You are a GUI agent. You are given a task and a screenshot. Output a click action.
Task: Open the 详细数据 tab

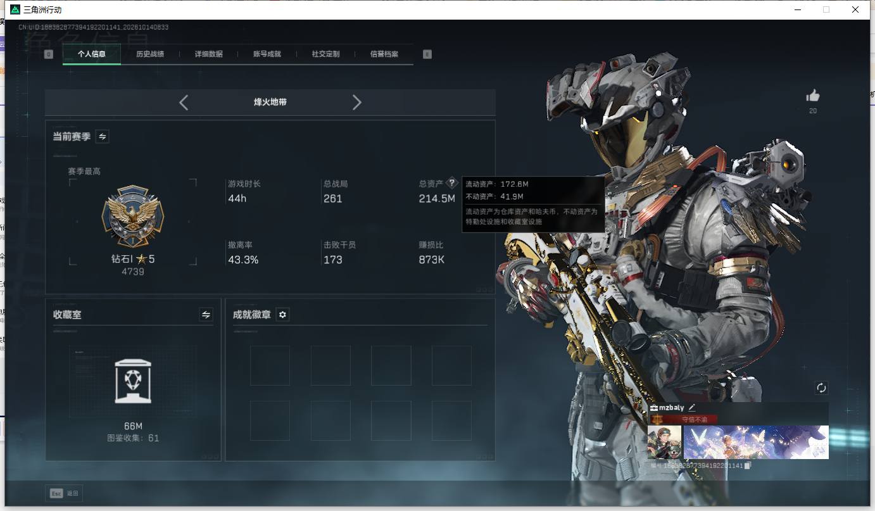coord(209,54)
